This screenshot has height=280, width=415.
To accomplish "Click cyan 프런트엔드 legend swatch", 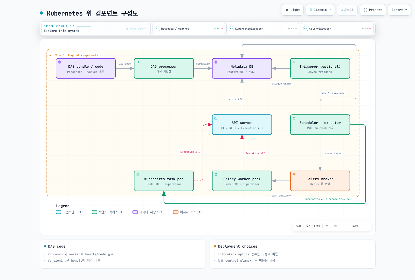I will 59,212.
